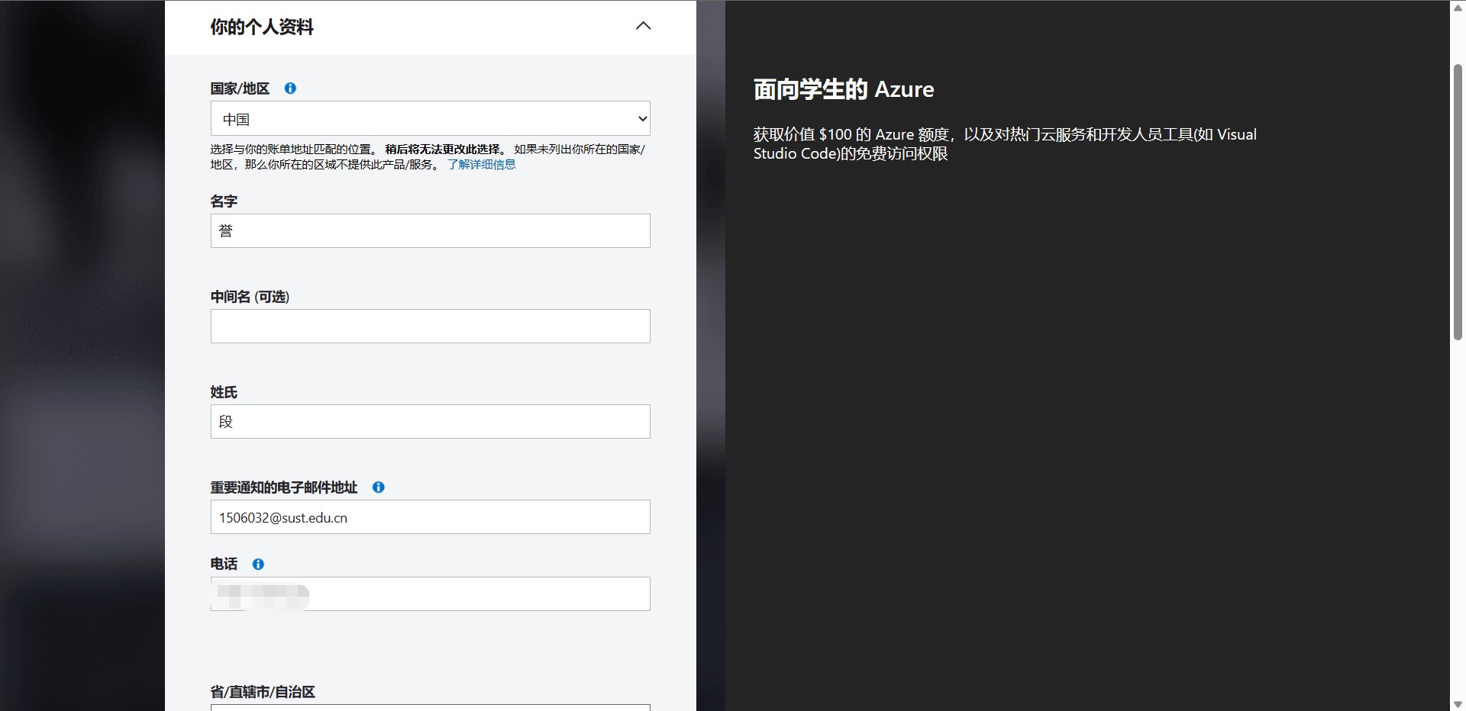The image size is (1466, 711).
Task: Click the scroll up arrow on the page scrollbar
Action: [x=1458, y=7]
